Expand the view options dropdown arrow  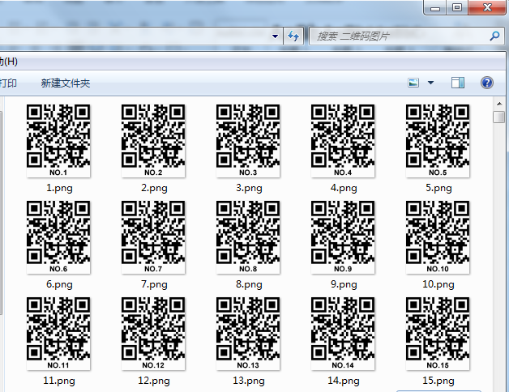pos(430,83)
